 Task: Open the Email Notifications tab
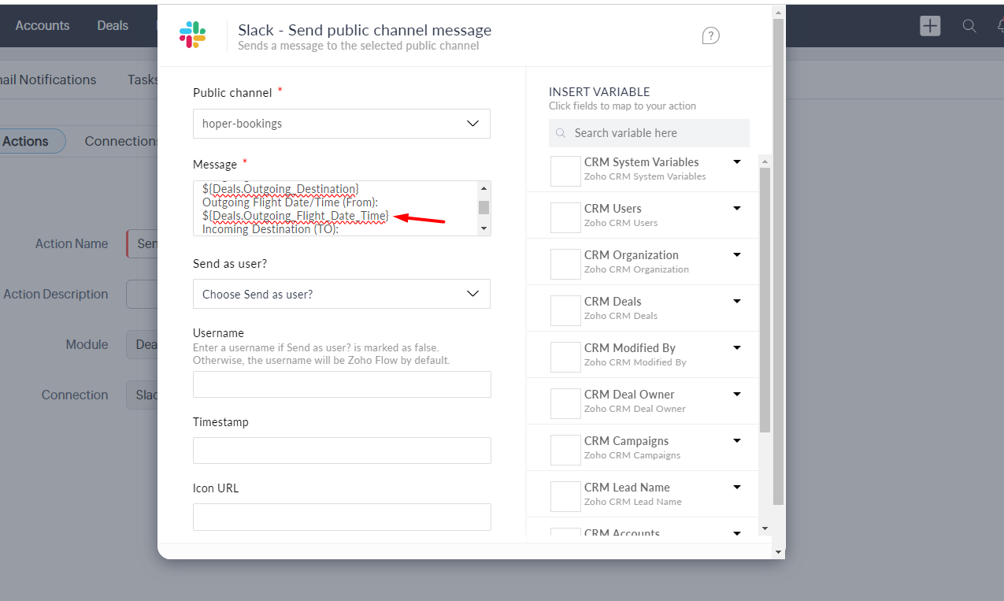(x=48, y=80)
